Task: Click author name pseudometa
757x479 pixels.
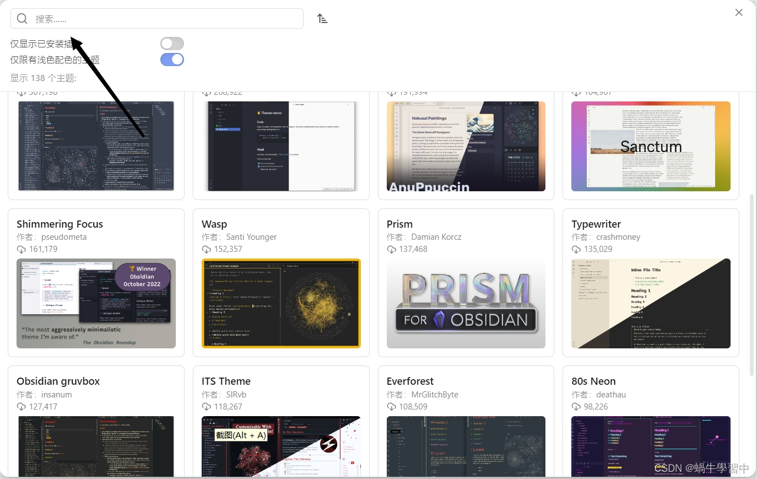Action: tap(64, 237)
